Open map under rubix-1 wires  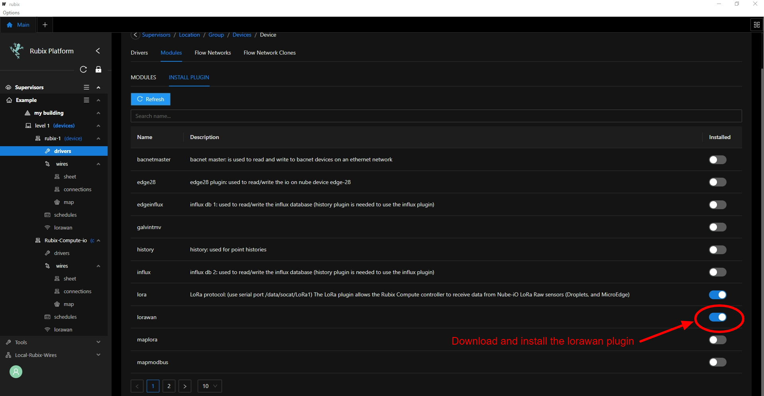[69, 202]
